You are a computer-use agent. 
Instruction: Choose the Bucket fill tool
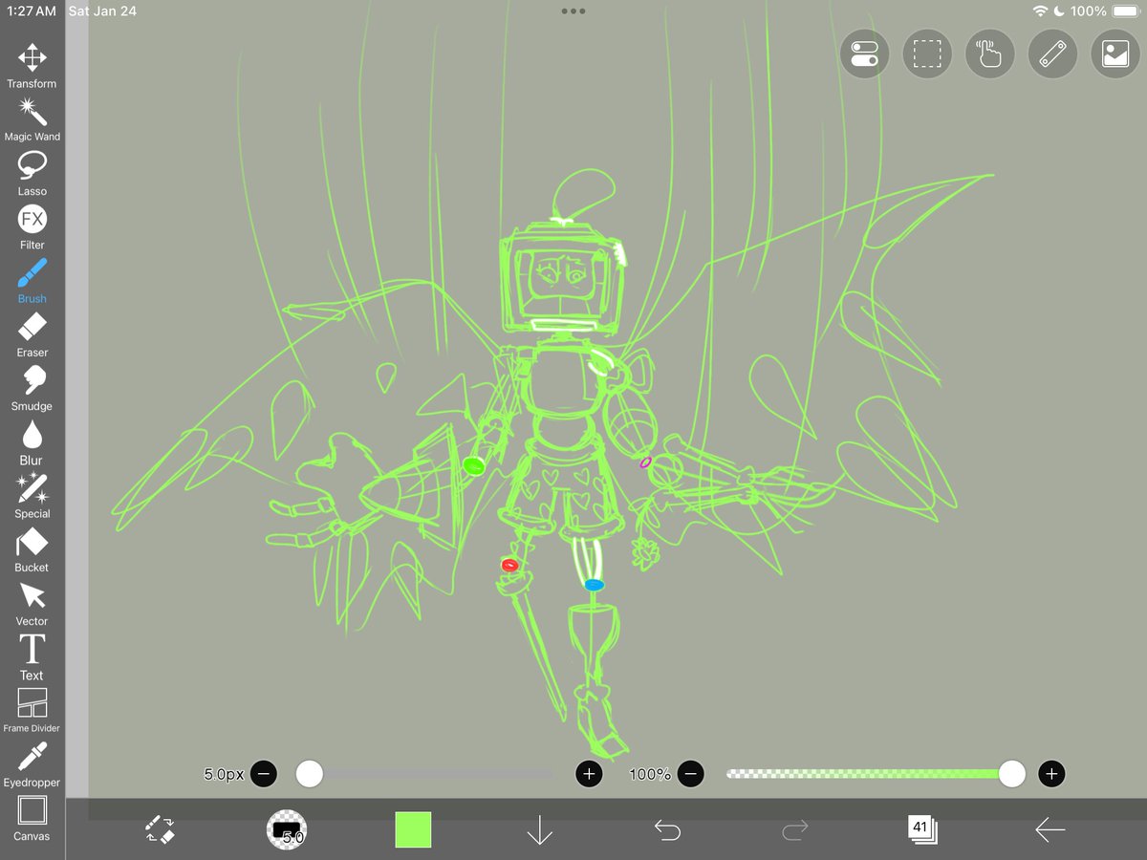[32, 549]
